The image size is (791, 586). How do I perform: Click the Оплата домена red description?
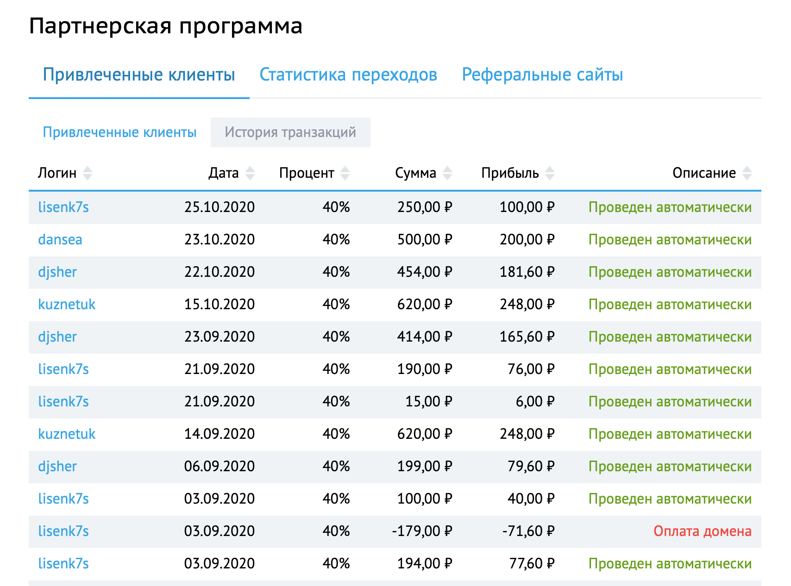[x=703, y=531]
